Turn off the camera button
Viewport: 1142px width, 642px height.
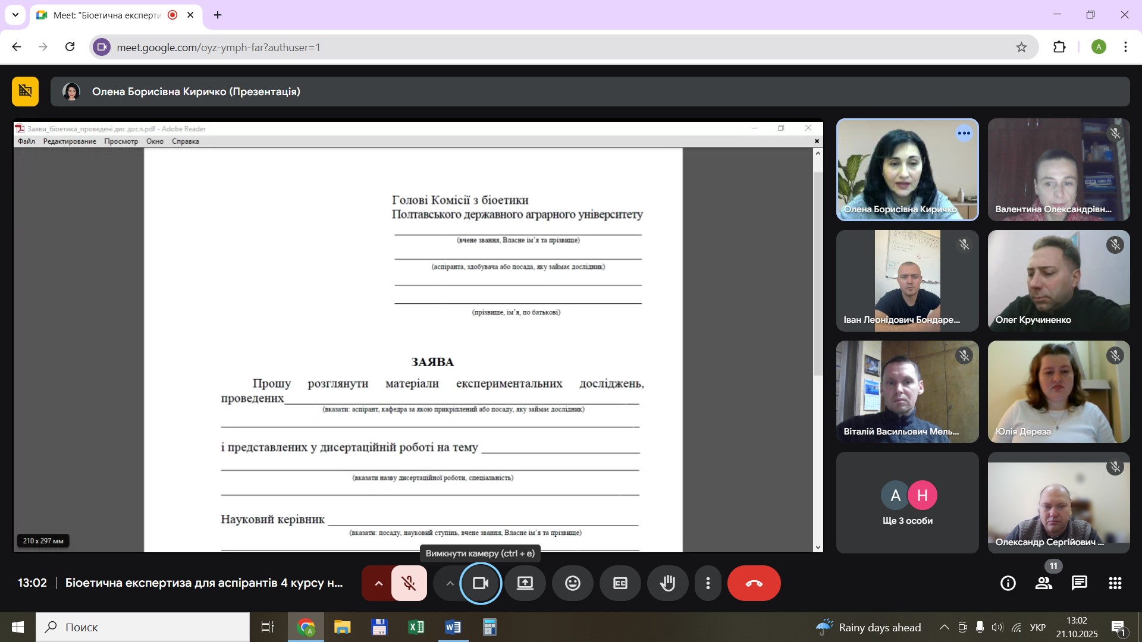(x=480, y=583)
